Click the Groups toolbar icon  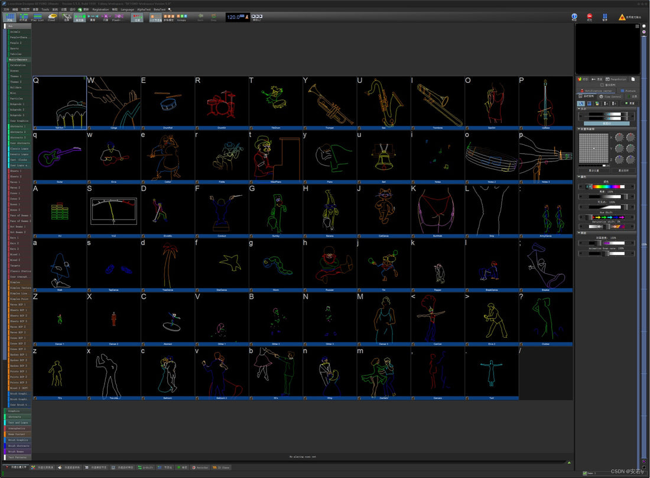point(181,17)
